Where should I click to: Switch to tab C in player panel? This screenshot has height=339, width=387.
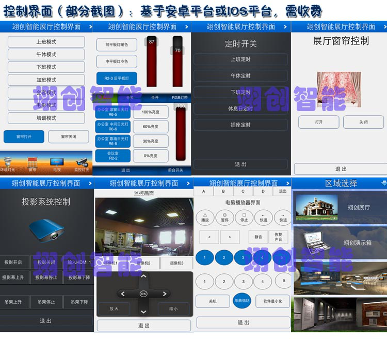(x=243, y=191)
